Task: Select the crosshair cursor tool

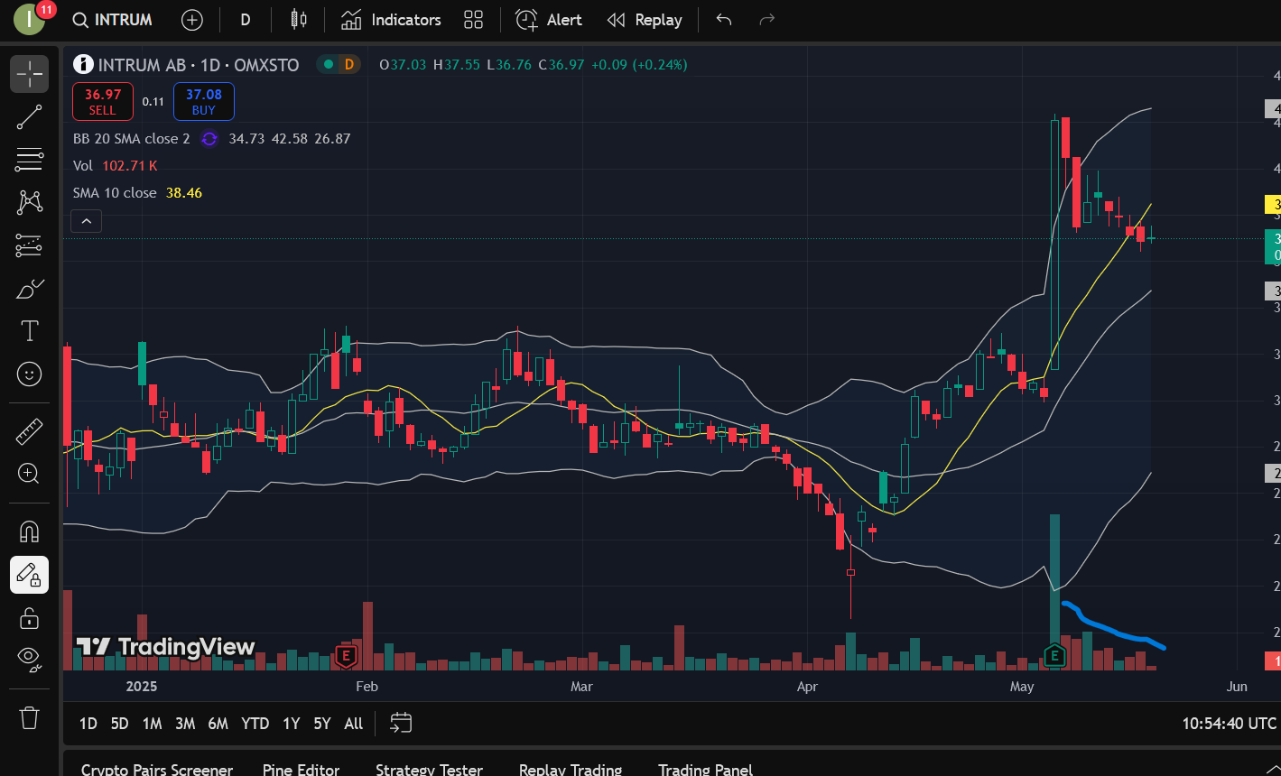Action: 30,73
